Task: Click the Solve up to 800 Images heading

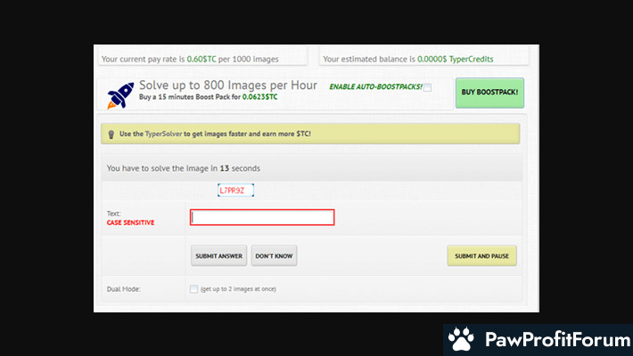Action: tap(228, 85)
